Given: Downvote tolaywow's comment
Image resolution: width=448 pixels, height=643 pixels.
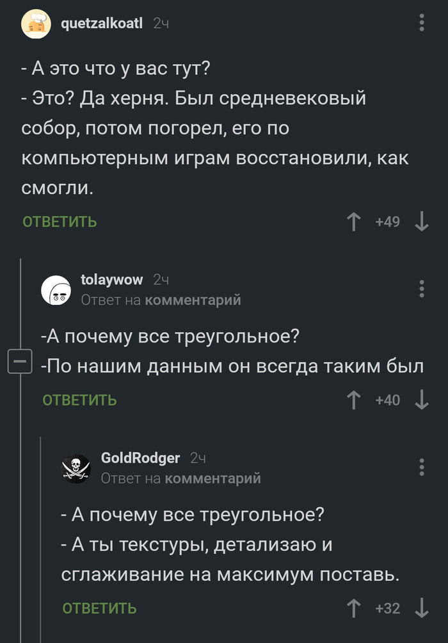Looking at the screenshot, I should pos(421,400).
